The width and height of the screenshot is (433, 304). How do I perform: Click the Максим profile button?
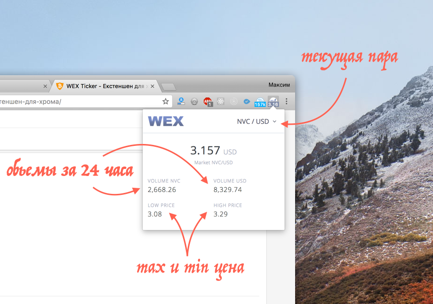pos(279,85)
